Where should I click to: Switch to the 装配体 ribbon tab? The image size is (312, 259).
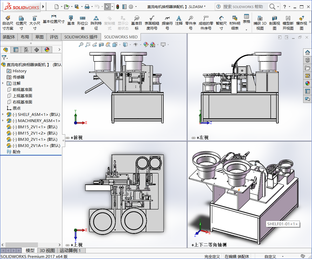[x=9, y=37]
